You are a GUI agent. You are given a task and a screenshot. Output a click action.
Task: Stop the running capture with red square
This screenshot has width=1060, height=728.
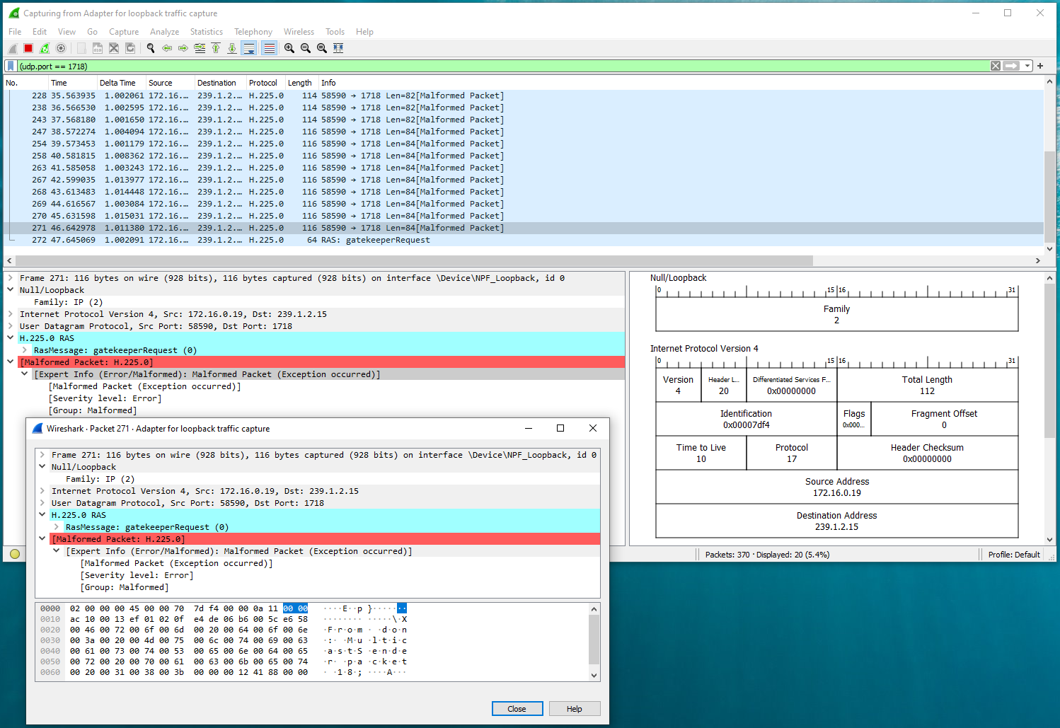coord(28,48)
